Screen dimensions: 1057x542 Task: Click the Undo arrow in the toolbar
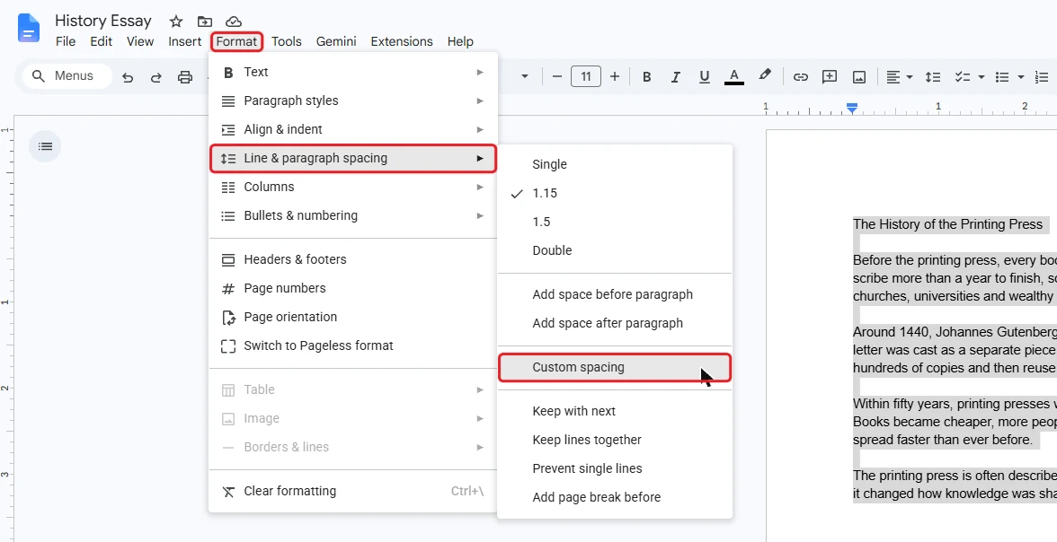point(128,77)
